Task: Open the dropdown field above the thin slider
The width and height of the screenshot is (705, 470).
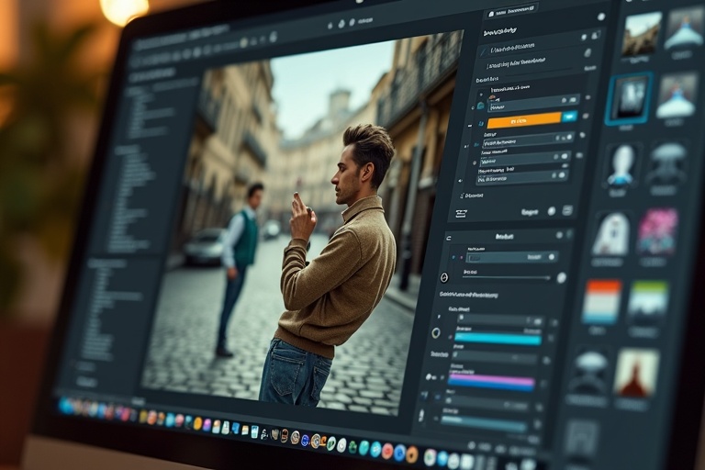Action: (509, 258)
